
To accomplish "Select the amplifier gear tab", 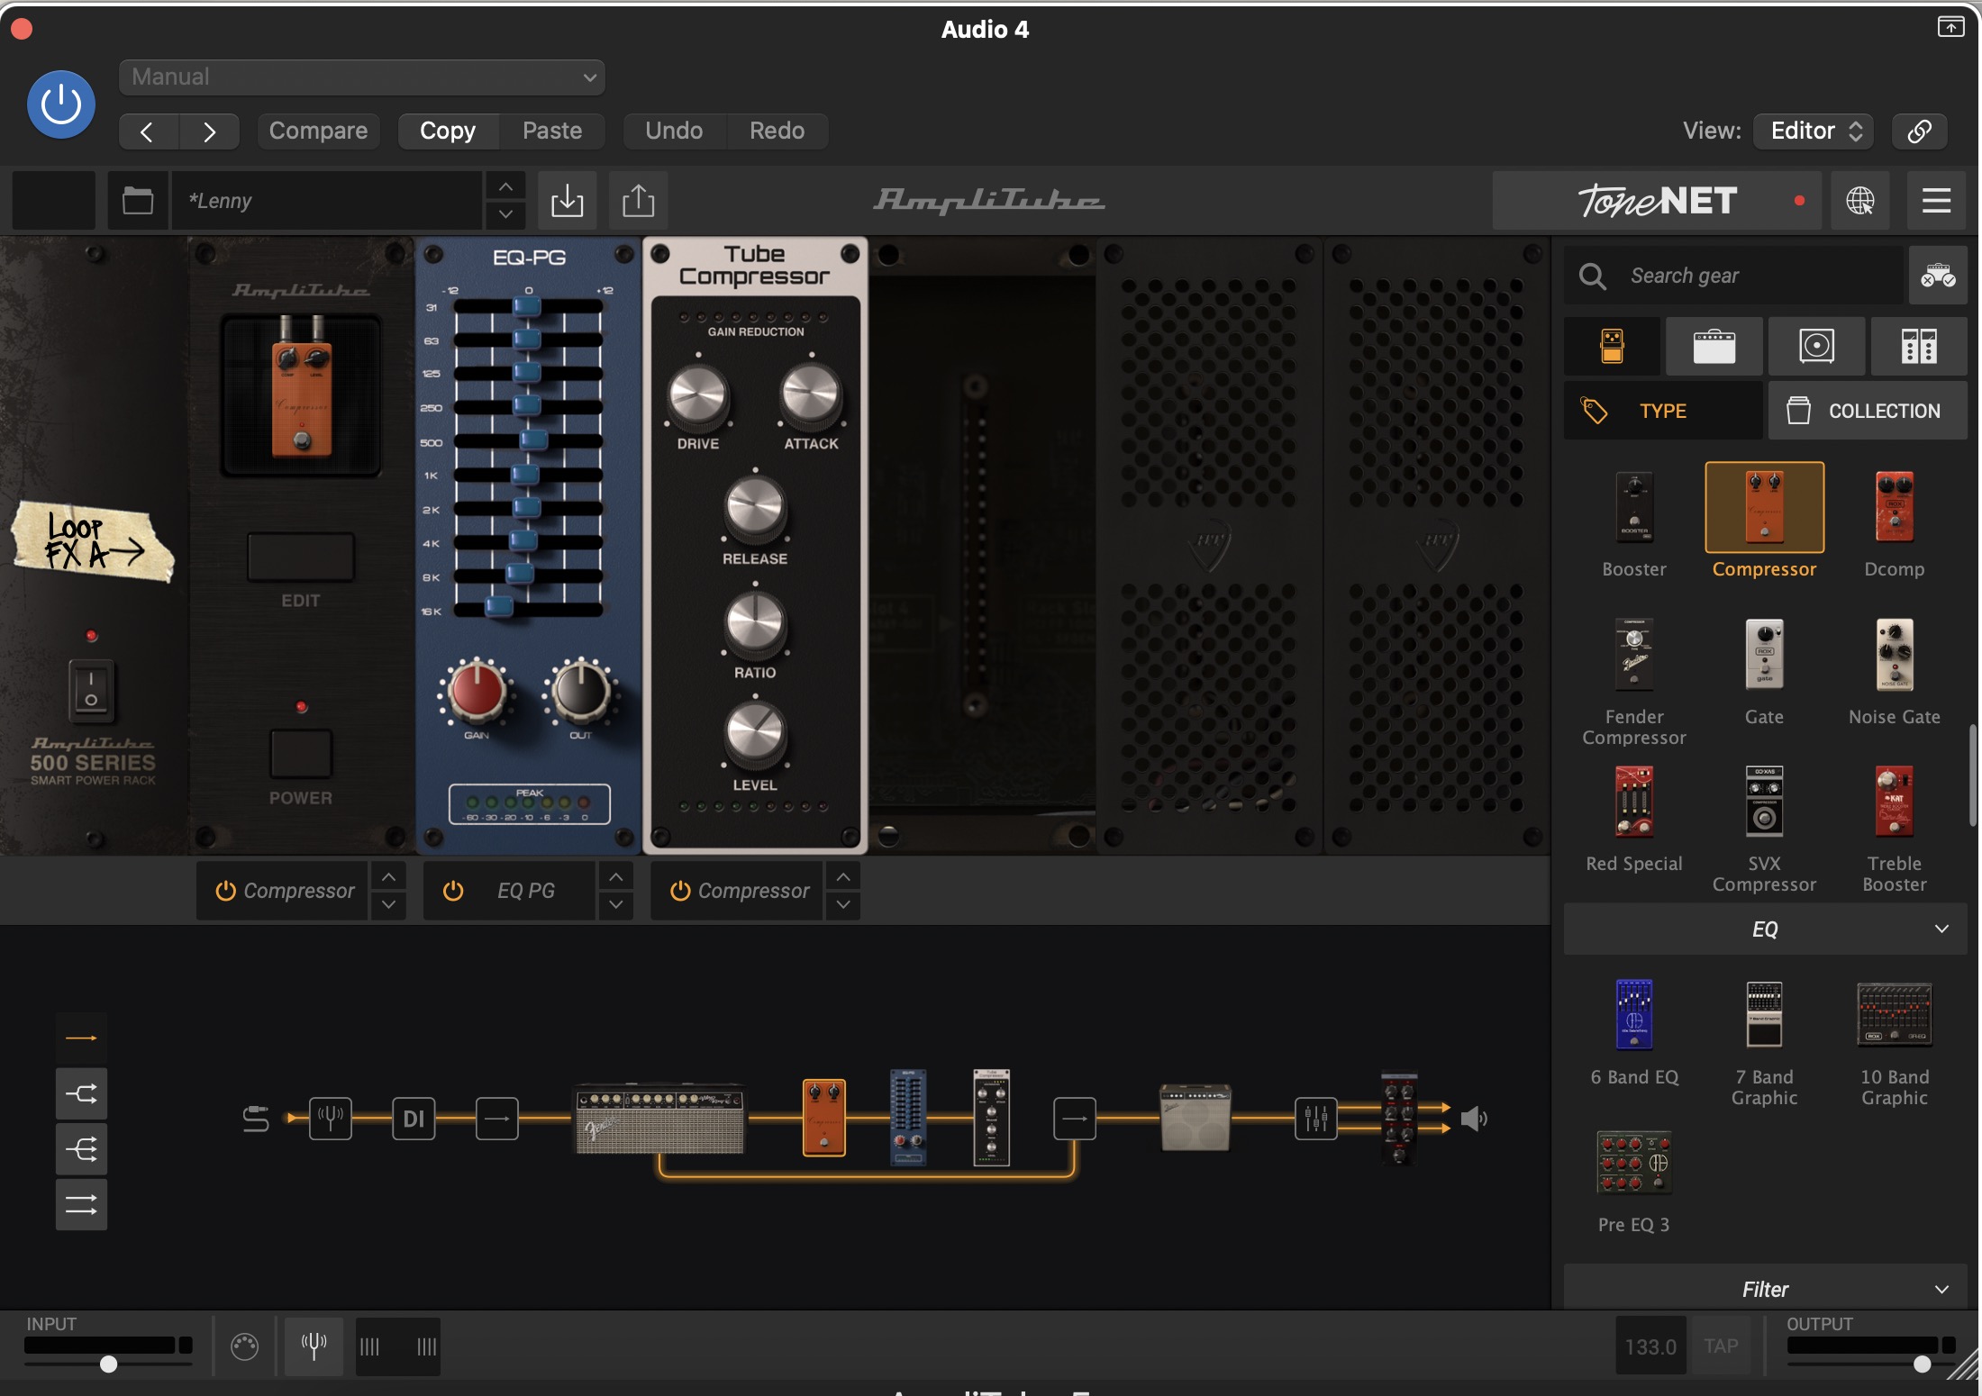I will coord(1714,346).
